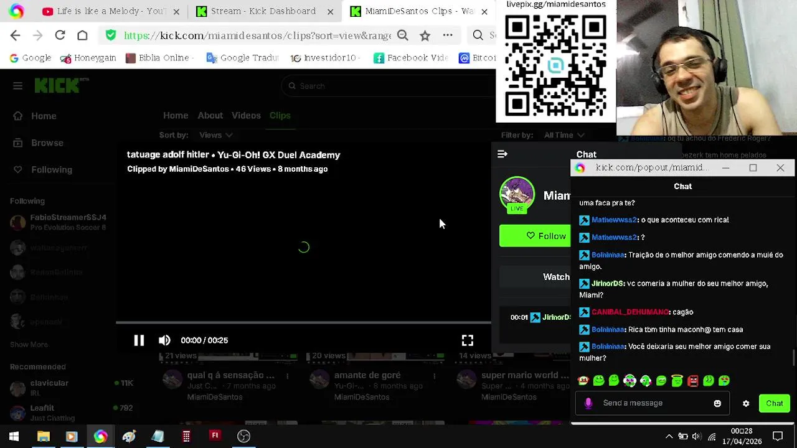Click the Kick search field

389,86
